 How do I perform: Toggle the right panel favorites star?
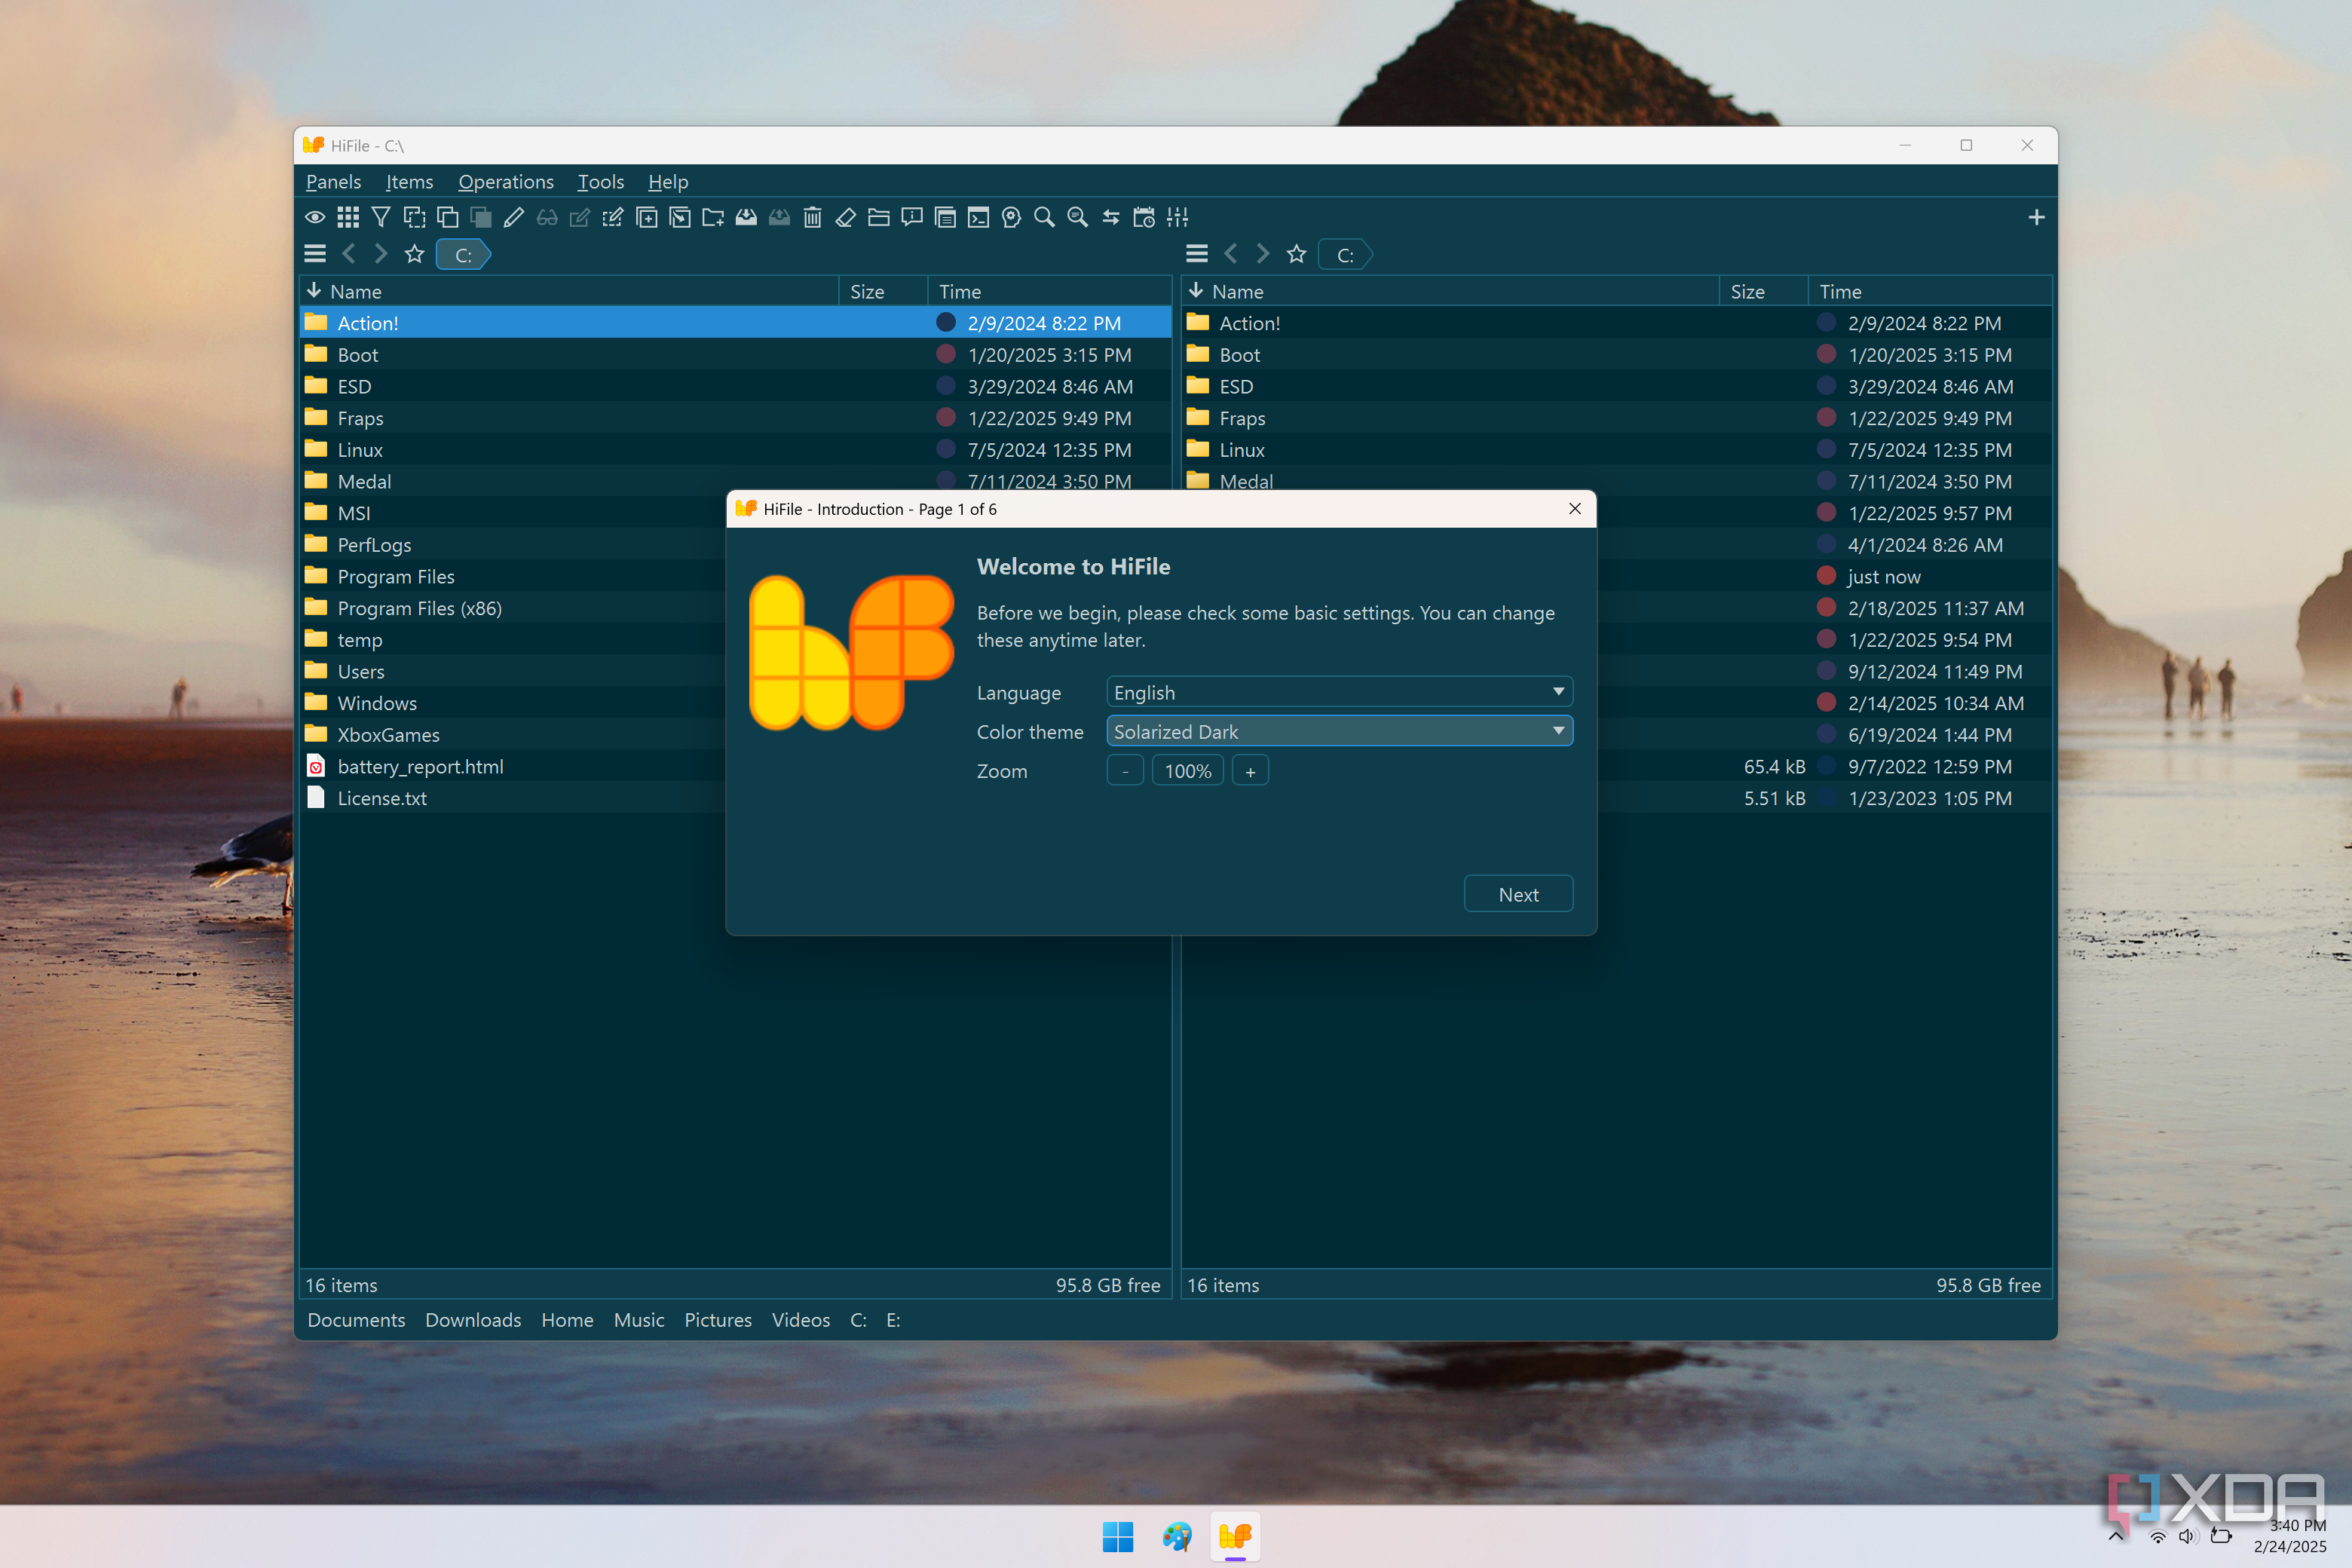[1296, 254]
